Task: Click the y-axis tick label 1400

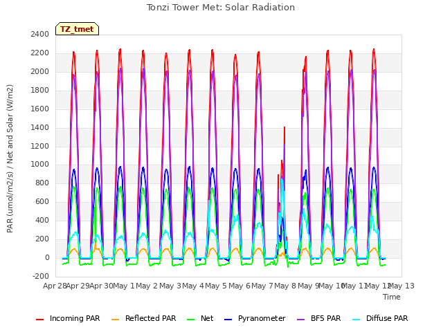Action: pos(40,127)
